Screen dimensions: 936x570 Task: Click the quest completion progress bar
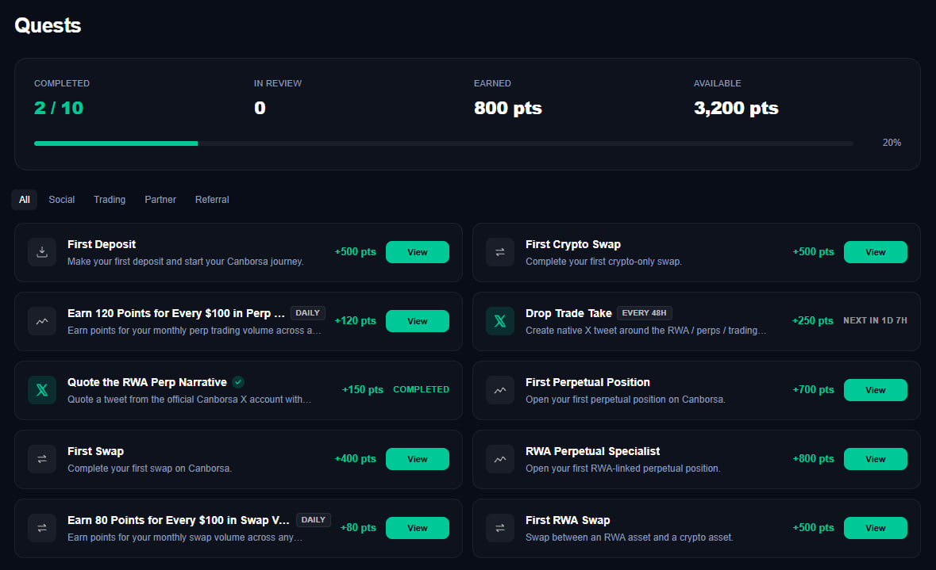(444, 143)
